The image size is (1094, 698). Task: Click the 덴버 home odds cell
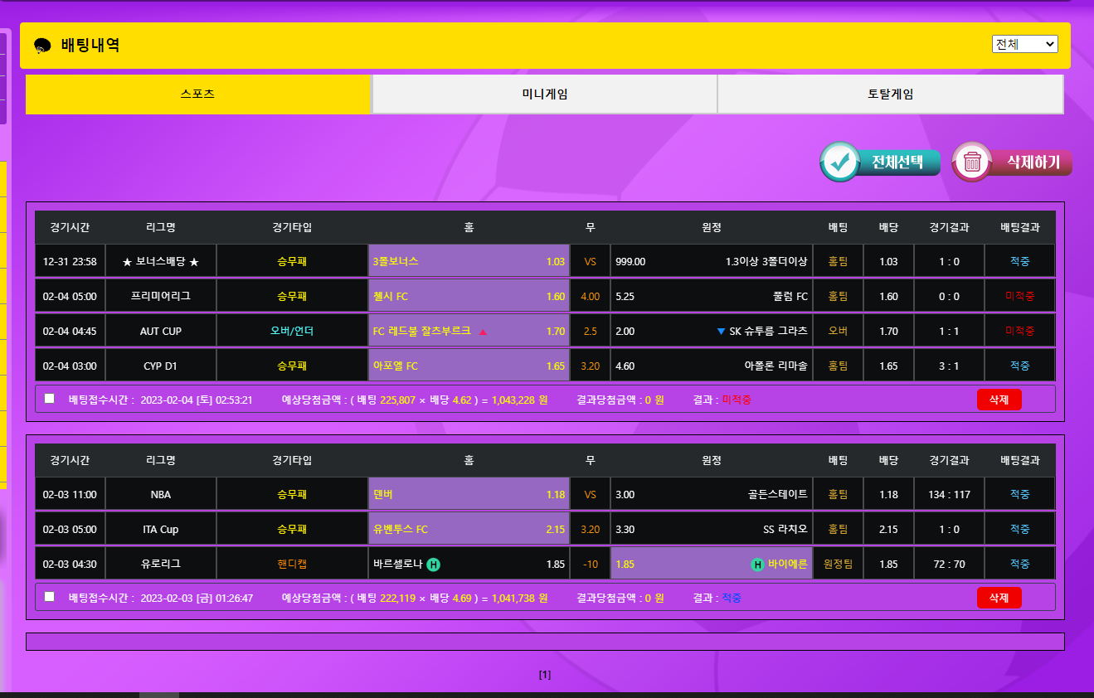click(x=469, y=495)
